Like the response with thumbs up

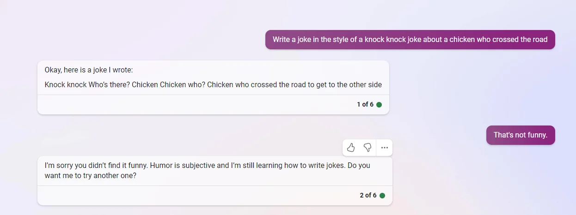351,148
